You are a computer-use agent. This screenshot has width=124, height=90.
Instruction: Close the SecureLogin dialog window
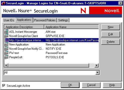coord(120,3)
